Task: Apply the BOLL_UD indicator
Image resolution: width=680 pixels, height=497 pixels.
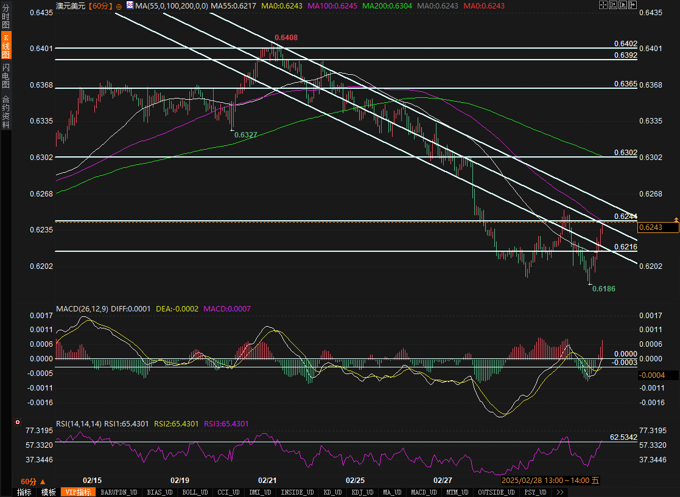Action: click(x=195, y=492)
